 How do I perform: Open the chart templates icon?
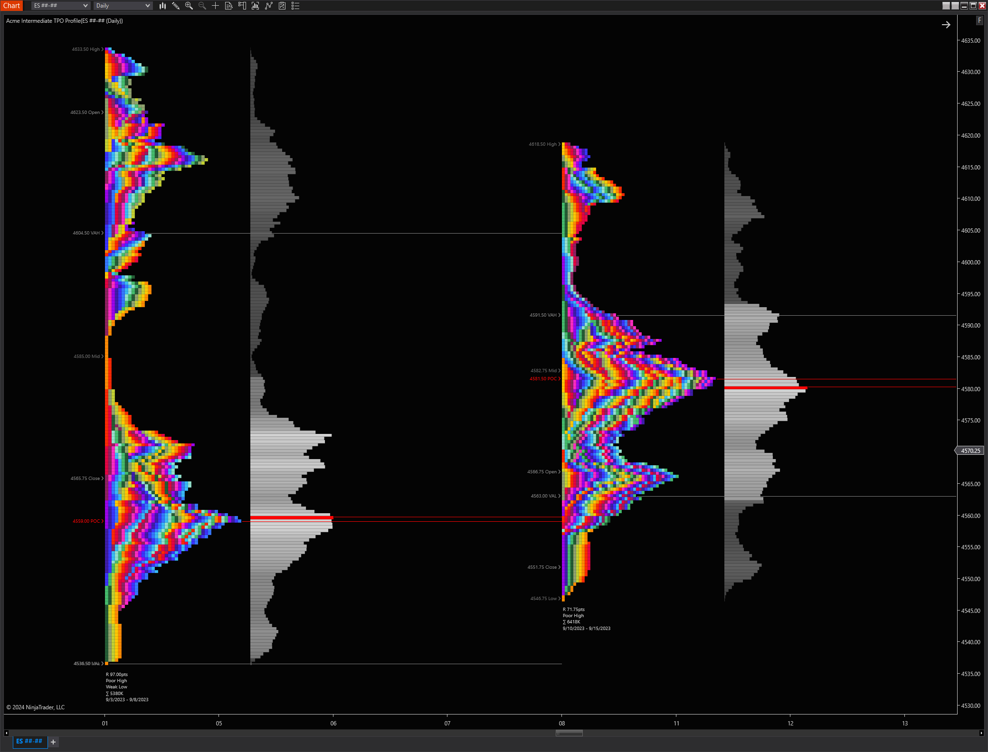(282, 6)
